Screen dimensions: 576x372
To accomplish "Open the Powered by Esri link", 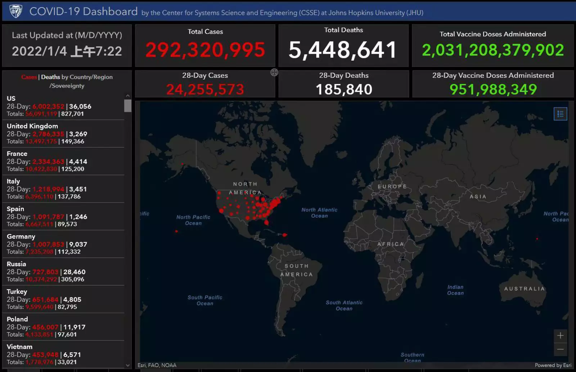I will click(553, 365).
